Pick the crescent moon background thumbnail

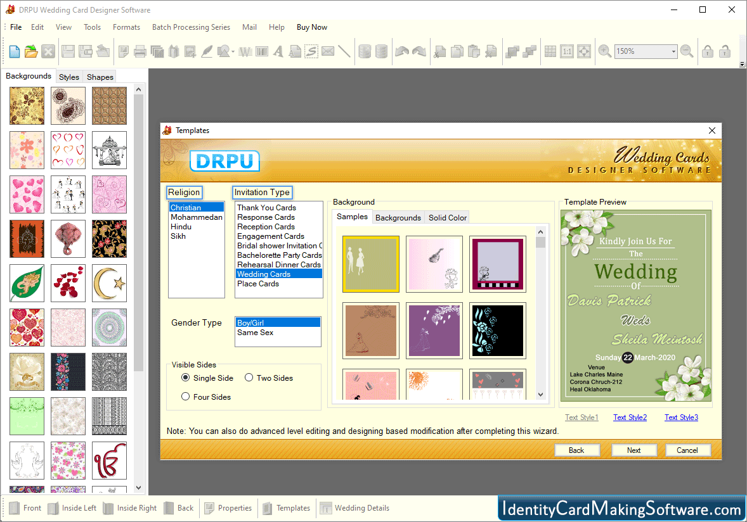[x=109, y=283]
